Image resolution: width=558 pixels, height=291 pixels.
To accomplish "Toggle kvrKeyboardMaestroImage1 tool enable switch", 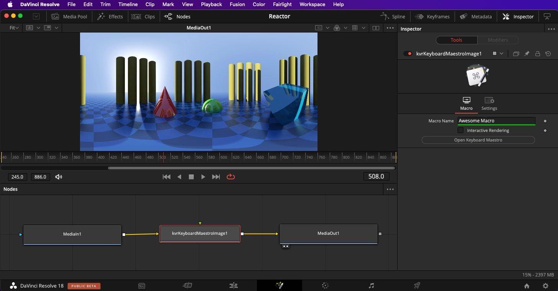I will click(407, 54).
